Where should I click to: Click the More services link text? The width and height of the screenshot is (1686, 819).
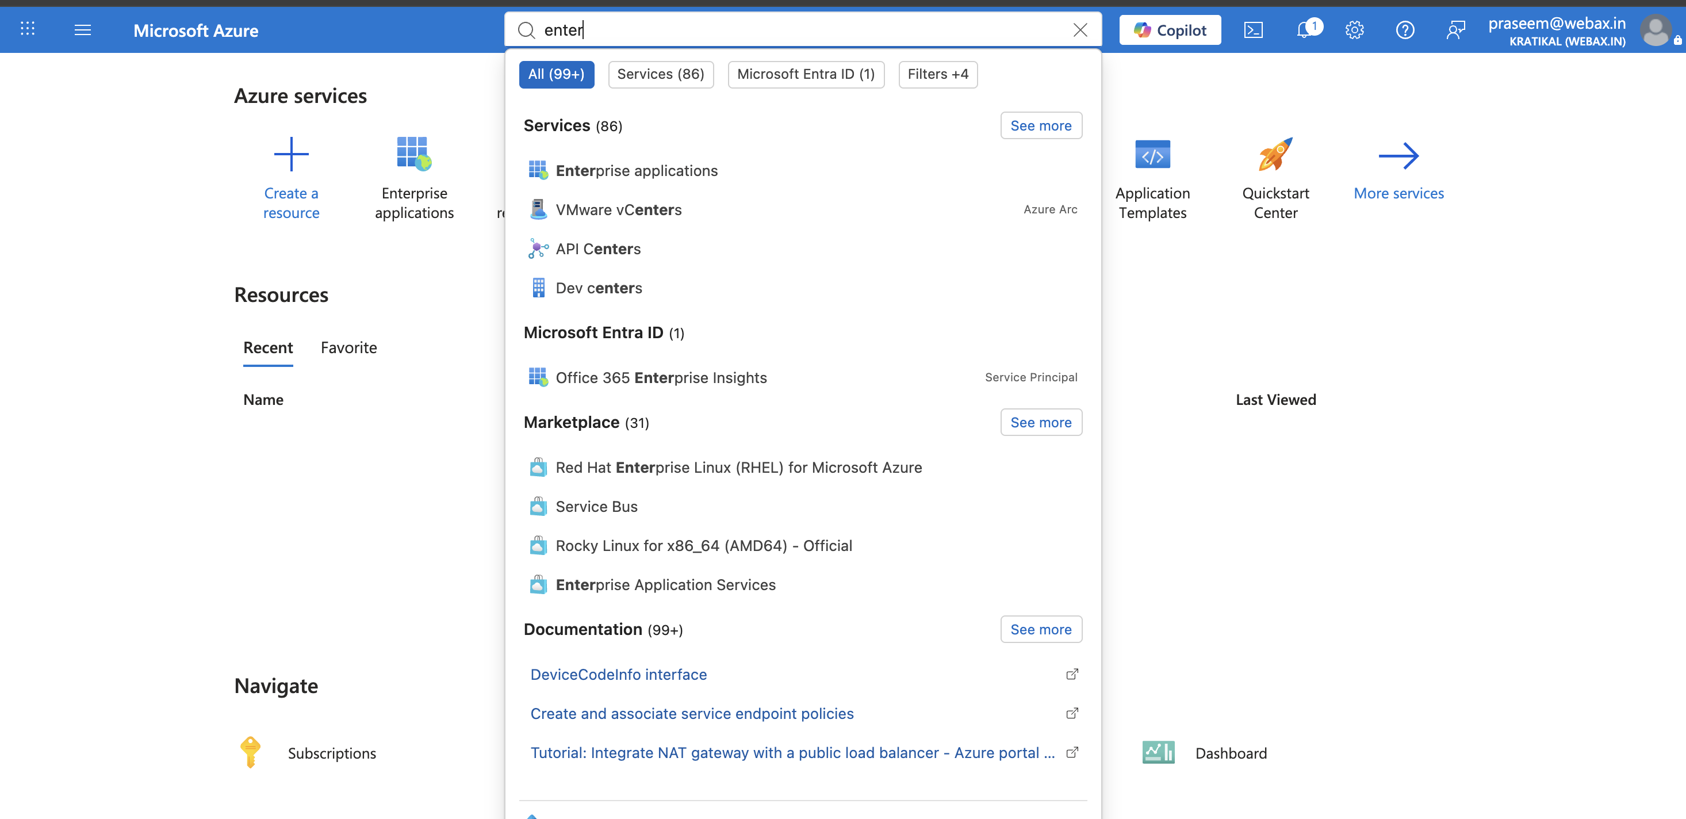1398,193
